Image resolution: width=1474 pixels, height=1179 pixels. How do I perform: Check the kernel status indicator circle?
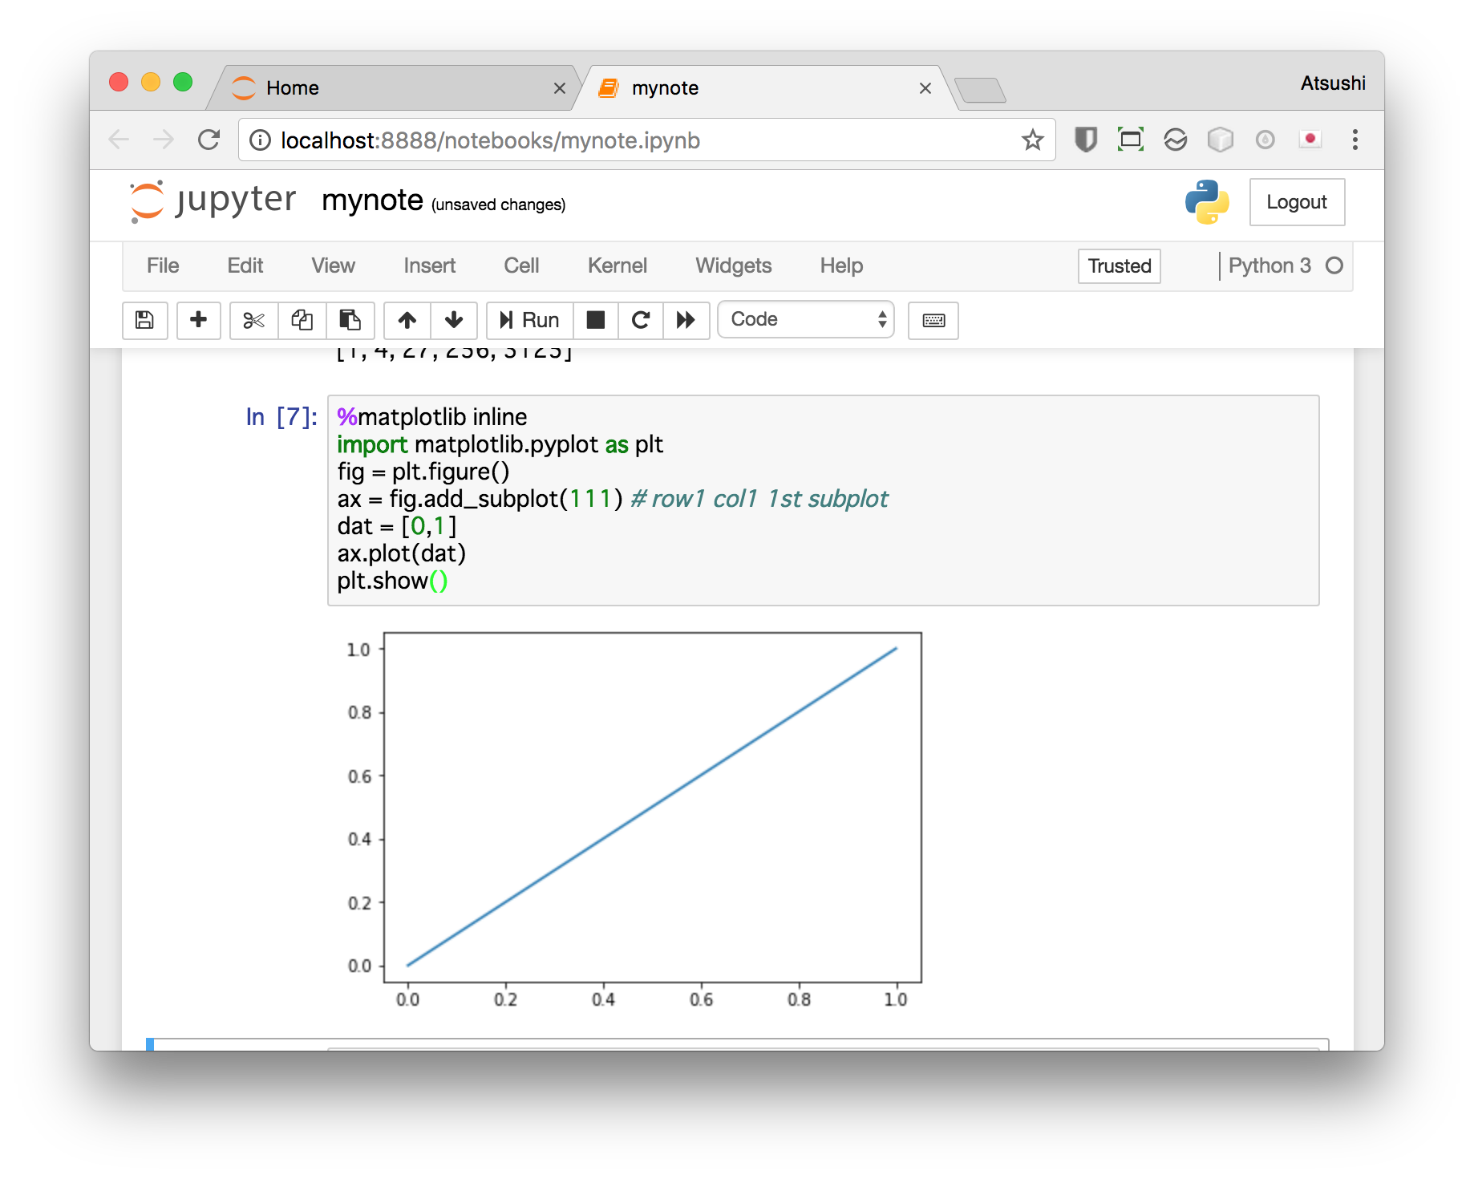tap(1334, 265)
